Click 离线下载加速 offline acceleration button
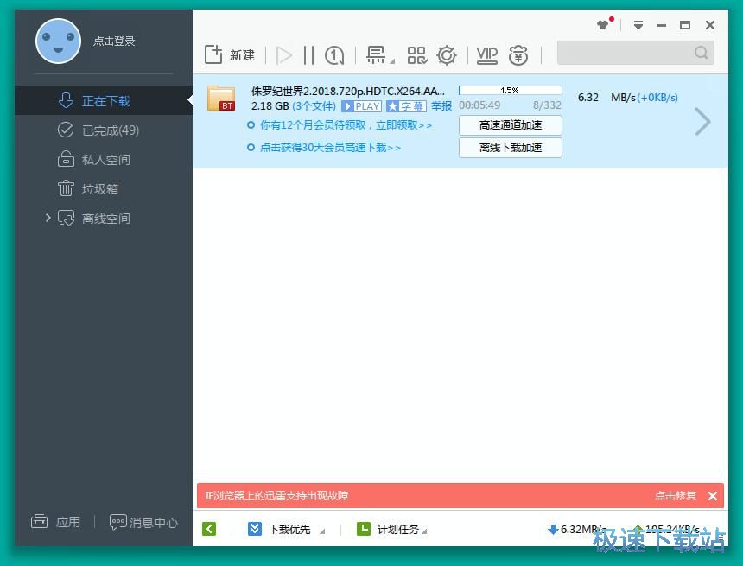This screenshot has height=566, width=743. coord(511,148)
